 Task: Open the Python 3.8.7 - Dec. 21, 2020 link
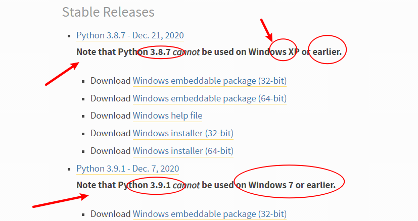130,35
